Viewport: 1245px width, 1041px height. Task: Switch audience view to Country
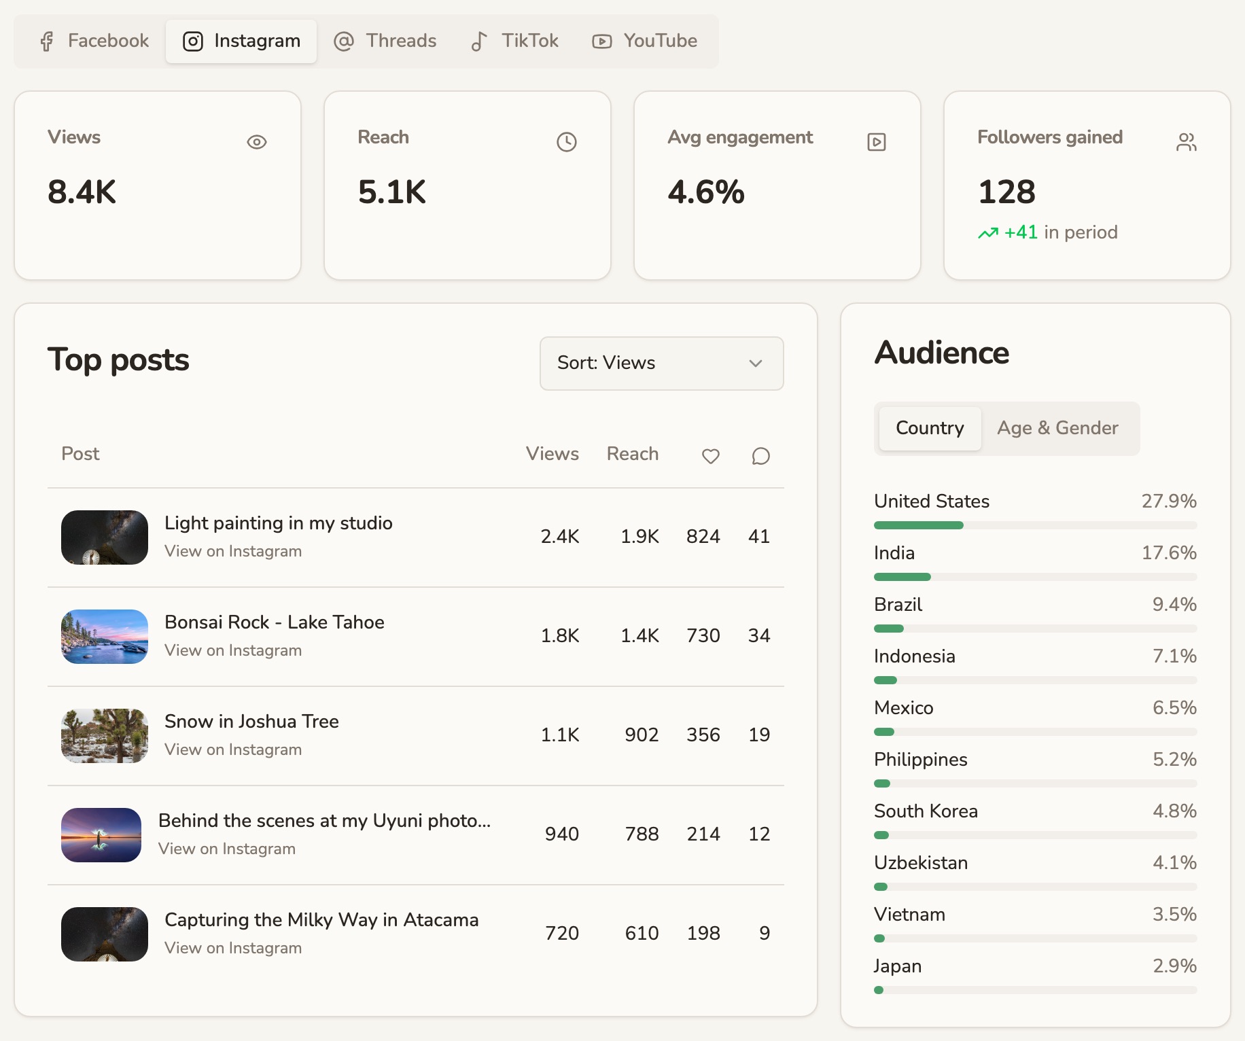pos(930,428)
